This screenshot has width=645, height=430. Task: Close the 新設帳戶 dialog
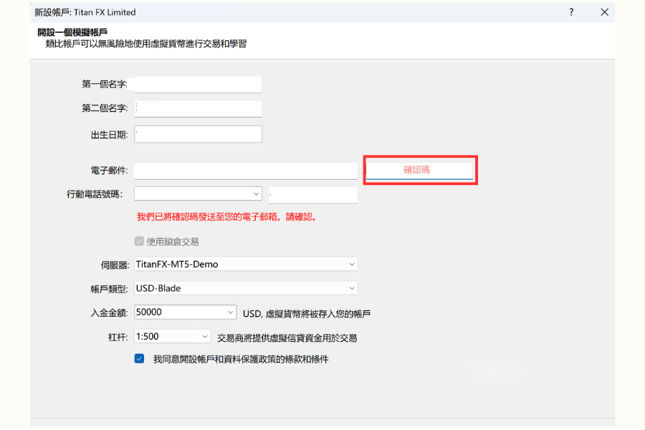[x=604, y=12]
